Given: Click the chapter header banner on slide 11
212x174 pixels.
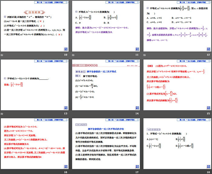Looking at the screenshot, I should (121, 2).
